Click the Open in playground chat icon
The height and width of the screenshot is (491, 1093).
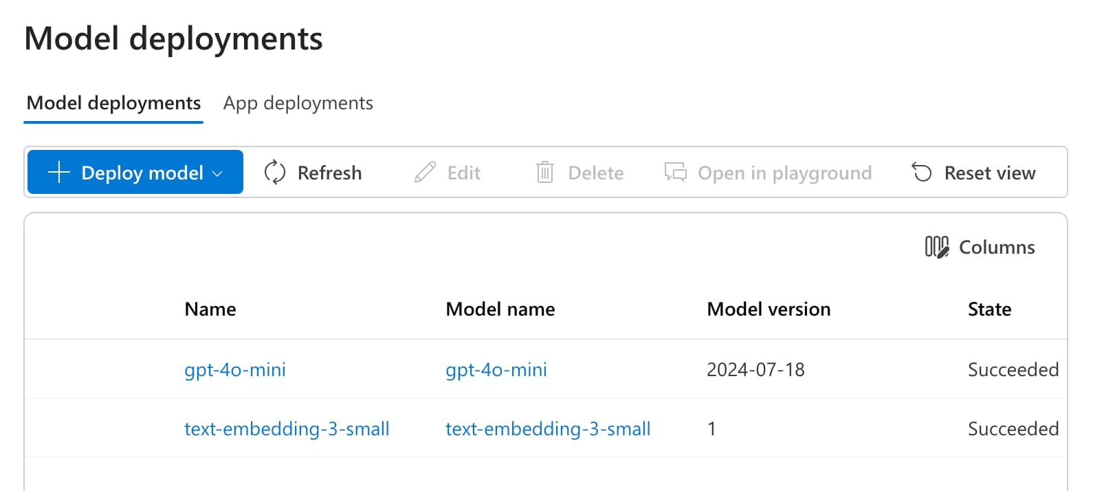(676, 173)
